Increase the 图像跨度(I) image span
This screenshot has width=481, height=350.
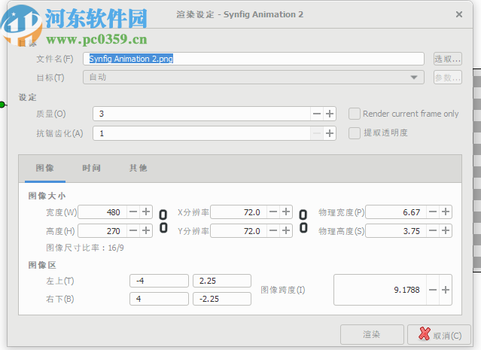[x=446, y=290]
